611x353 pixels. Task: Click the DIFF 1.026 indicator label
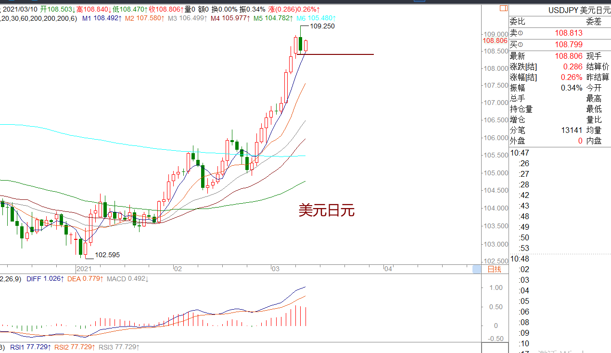coord(44,279)
